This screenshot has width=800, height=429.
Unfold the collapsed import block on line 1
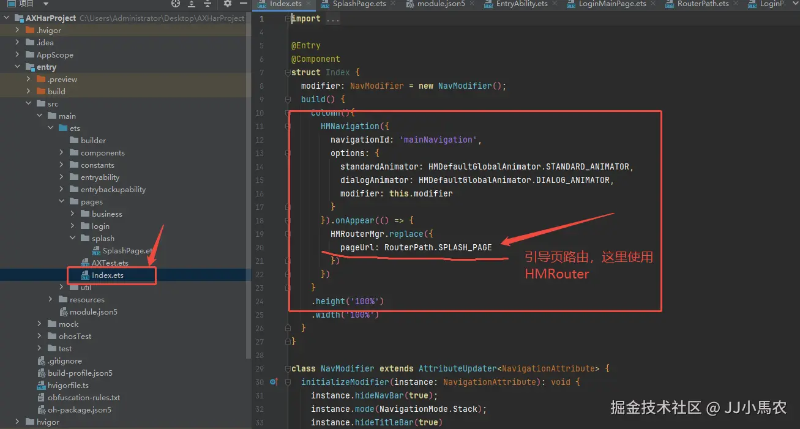[x=288, y=18]
